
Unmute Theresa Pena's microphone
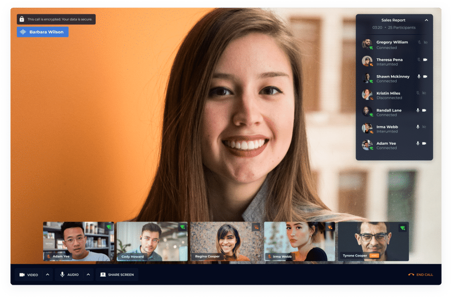pos(419,60)
